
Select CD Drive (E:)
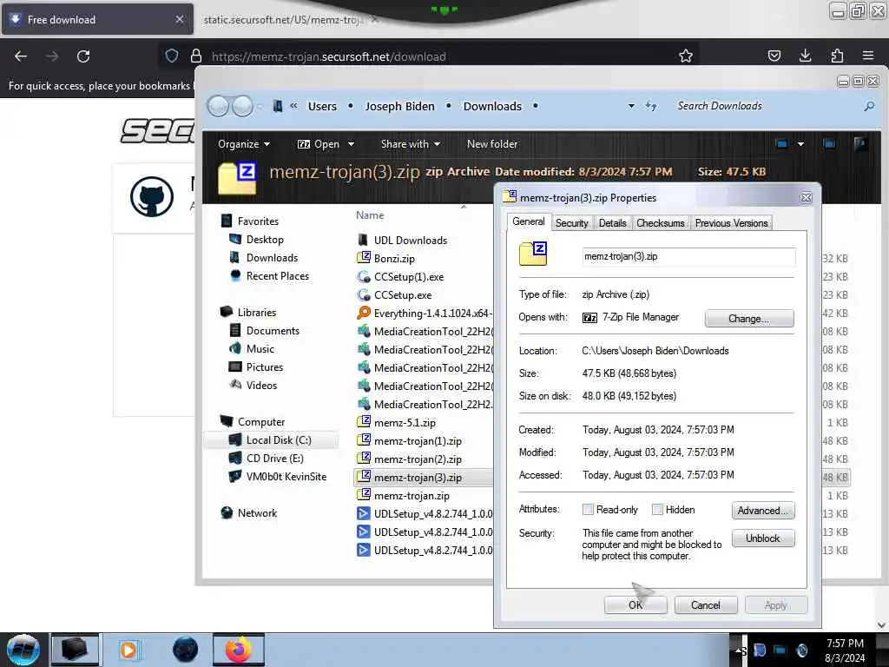(274, 459)
